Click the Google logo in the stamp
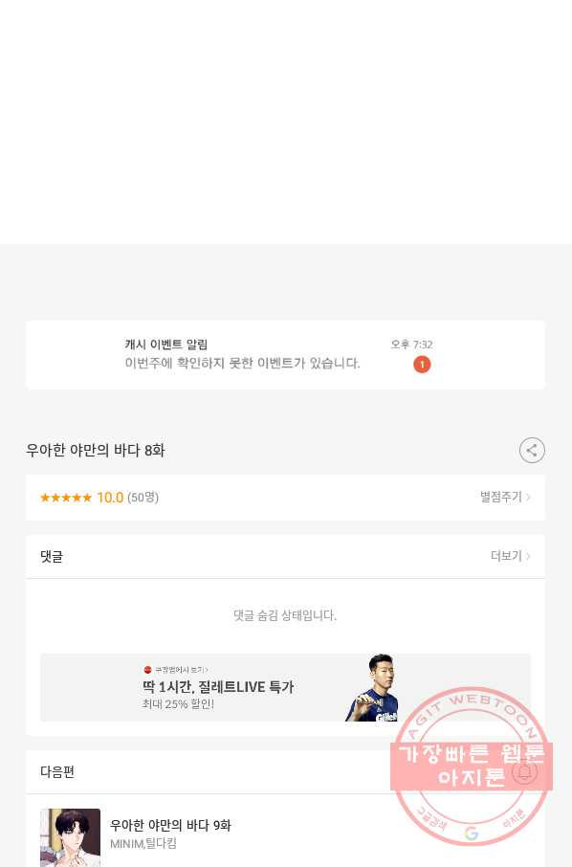 472,834
